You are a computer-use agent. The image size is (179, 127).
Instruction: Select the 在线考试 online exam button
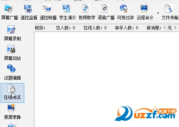pos(12,93)
